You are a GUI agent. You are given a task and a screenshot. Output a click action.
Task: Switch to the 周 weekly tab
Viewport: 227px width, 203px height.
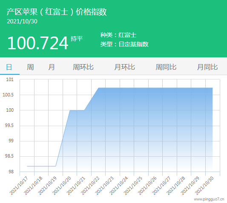[30, 67]
